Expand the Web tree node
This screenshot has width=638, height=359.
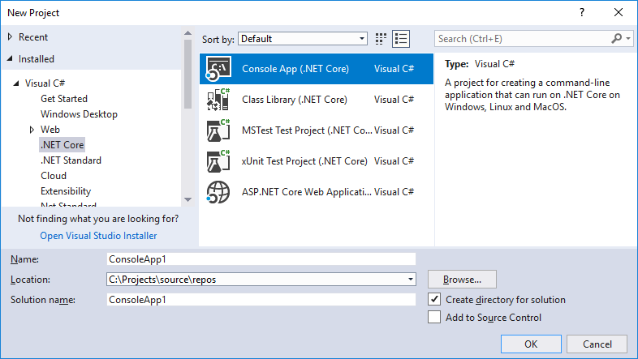coord(32,130)
